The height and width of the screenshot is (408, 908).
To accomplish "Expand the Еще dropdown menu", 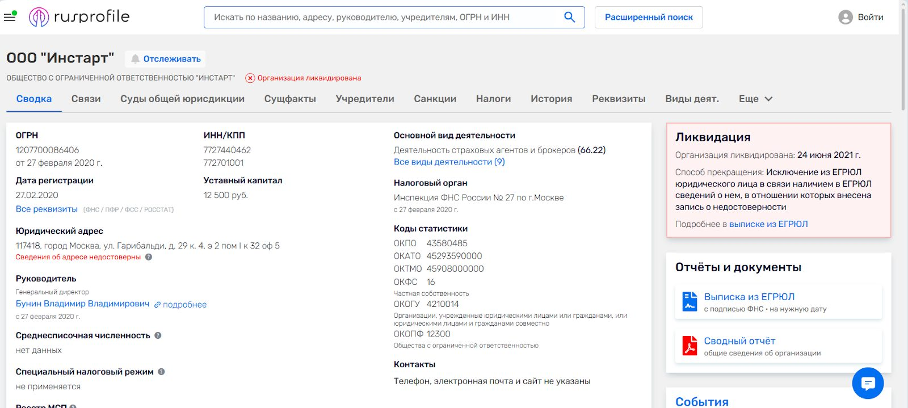I will (x=755, y=99).
